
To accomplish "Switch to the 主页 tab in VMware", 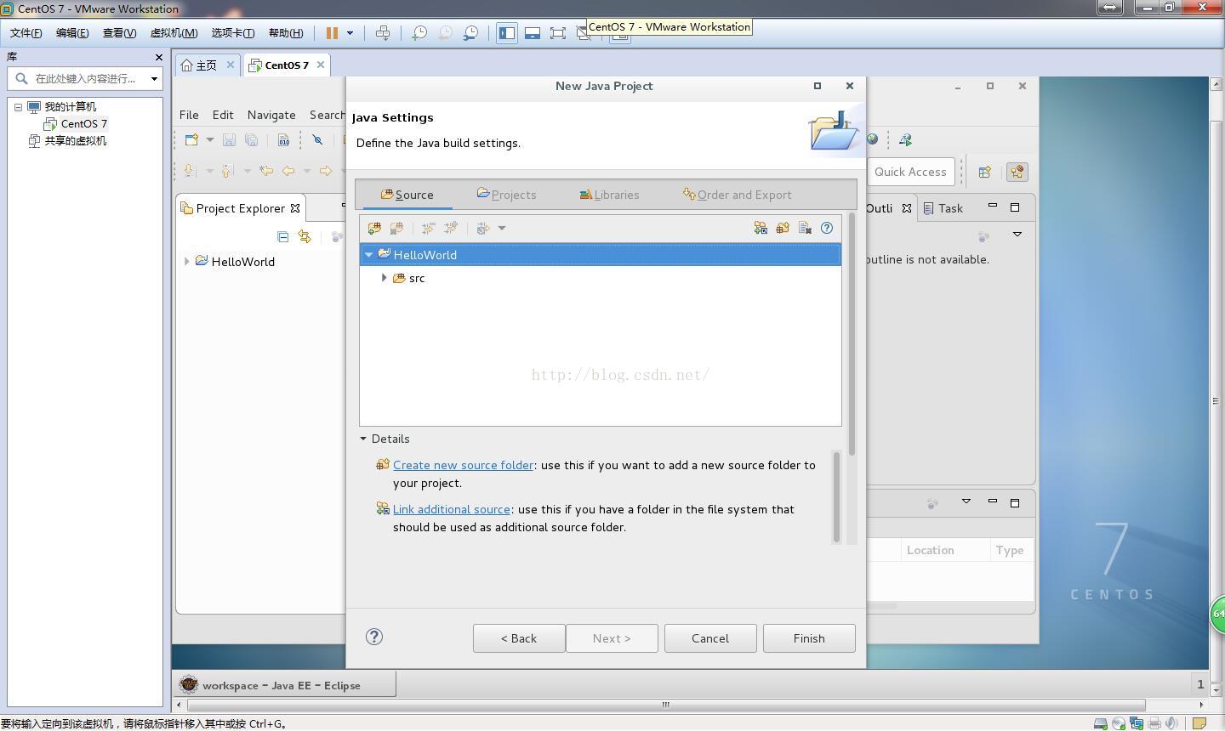I will pos(206,65).
